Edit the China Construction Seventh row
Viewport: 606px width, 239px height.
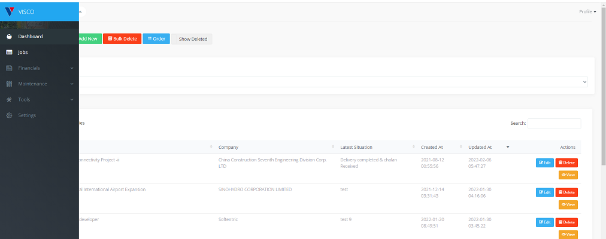[x=545, y=163]
